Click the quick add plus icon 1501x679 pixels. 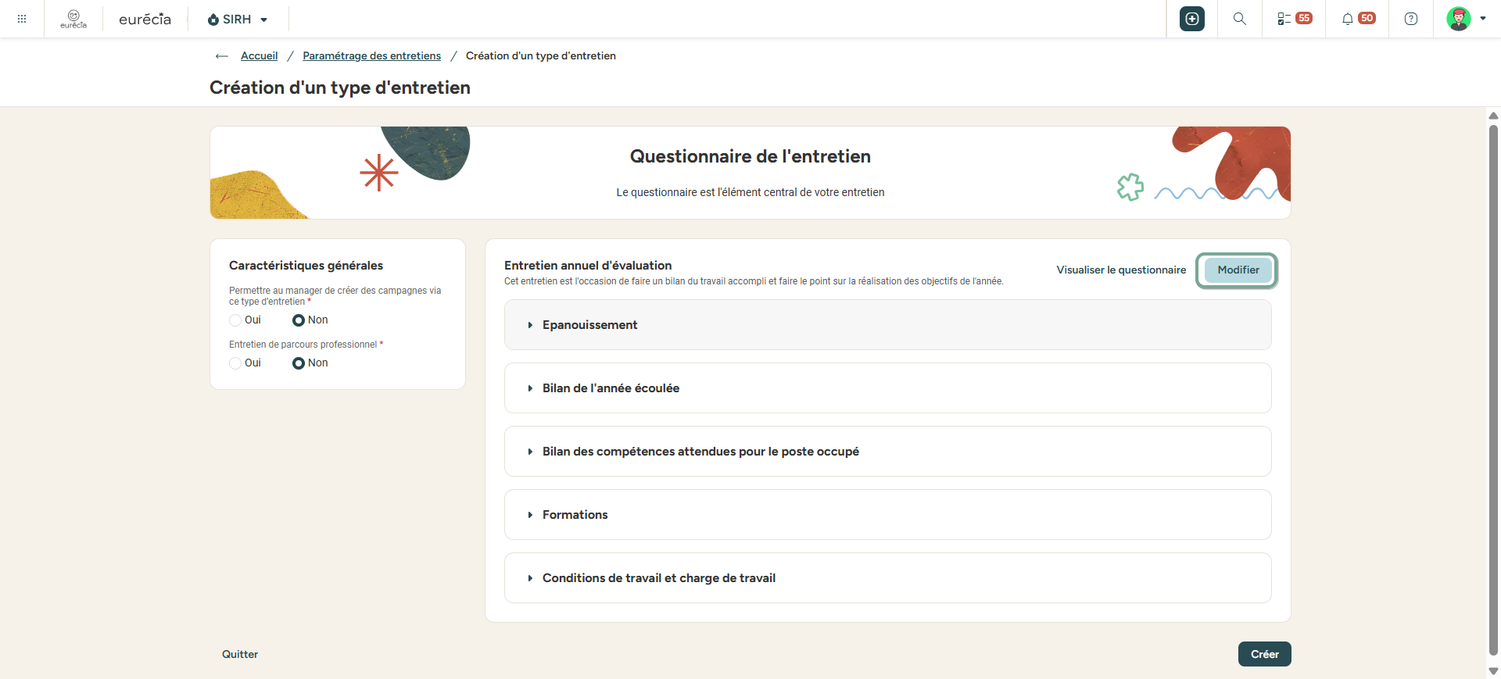(1192, 19)
